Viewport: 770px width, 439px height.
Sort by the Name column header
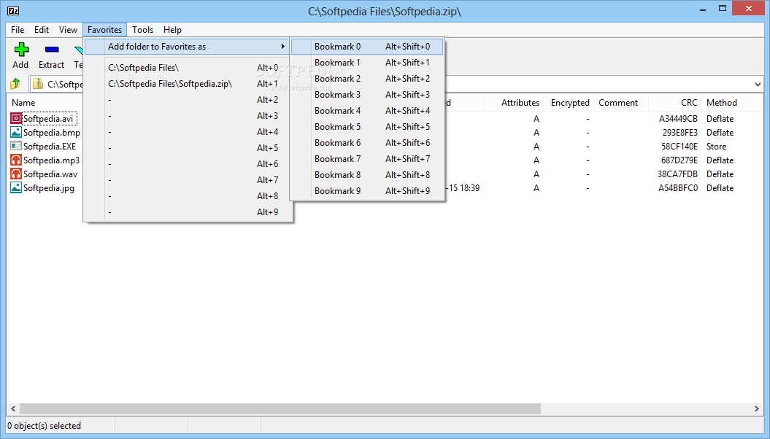[x=23, y=103]
